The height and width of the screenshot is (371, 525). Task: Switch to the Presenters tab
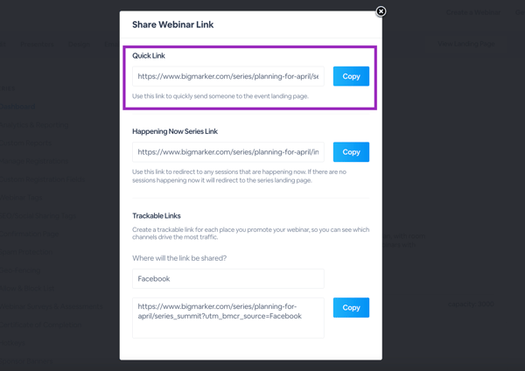coord(37,45)
